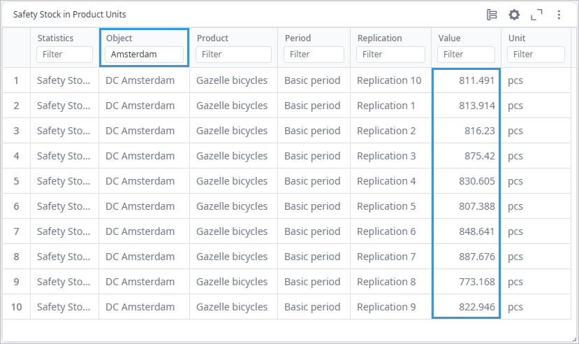Select the Replication 10 cell

(390, 80)
